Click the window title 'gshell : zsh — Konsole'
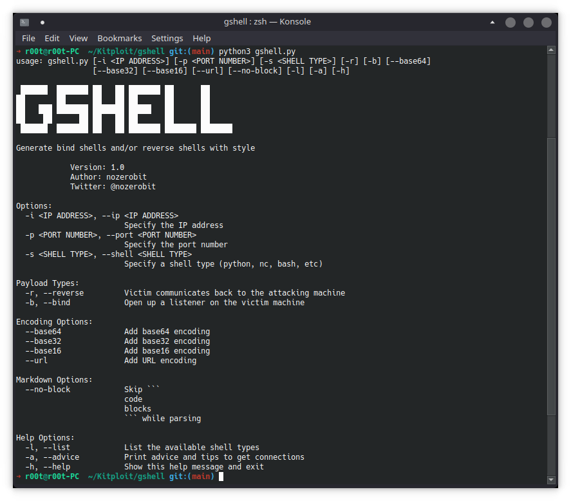571x501 pixels. tap(267, 22)
